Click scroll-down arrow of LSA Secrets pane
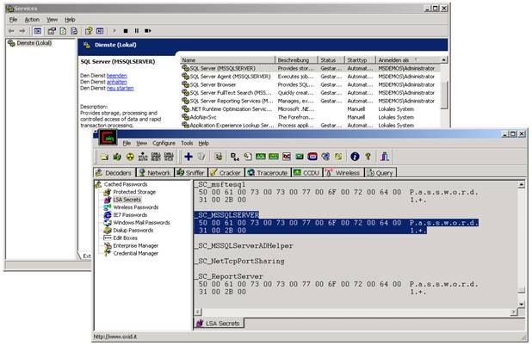 coord(522,305)
